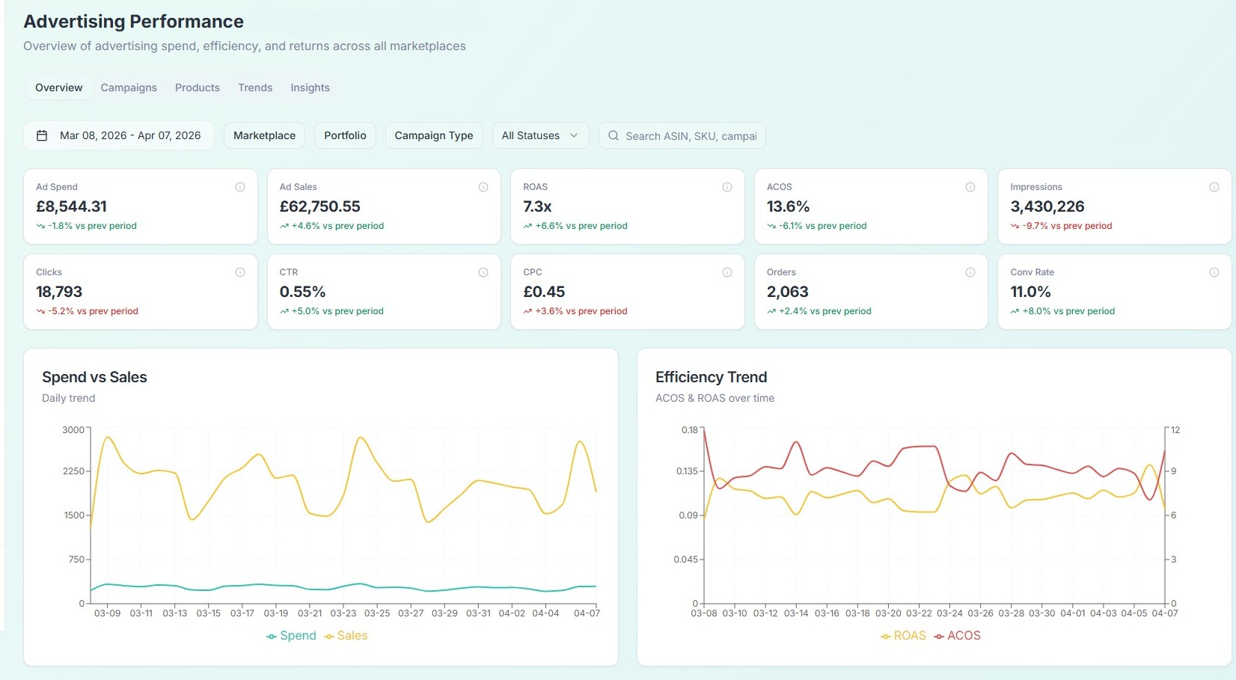The height and width of the screenshot is (680, 1236).
Task: Click the 18,793 Clicks value
Action: point(59,292)
